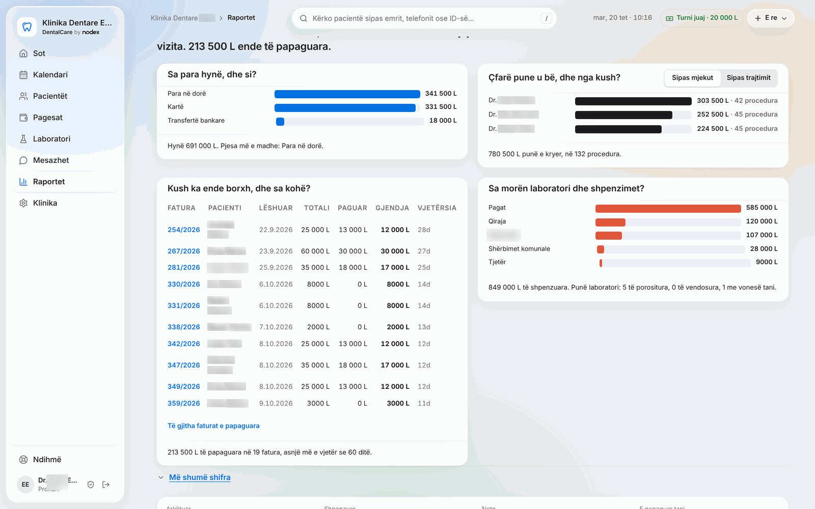Click the '341 500 L' cash amount
The image size is (815, 509).
(441, 94)
